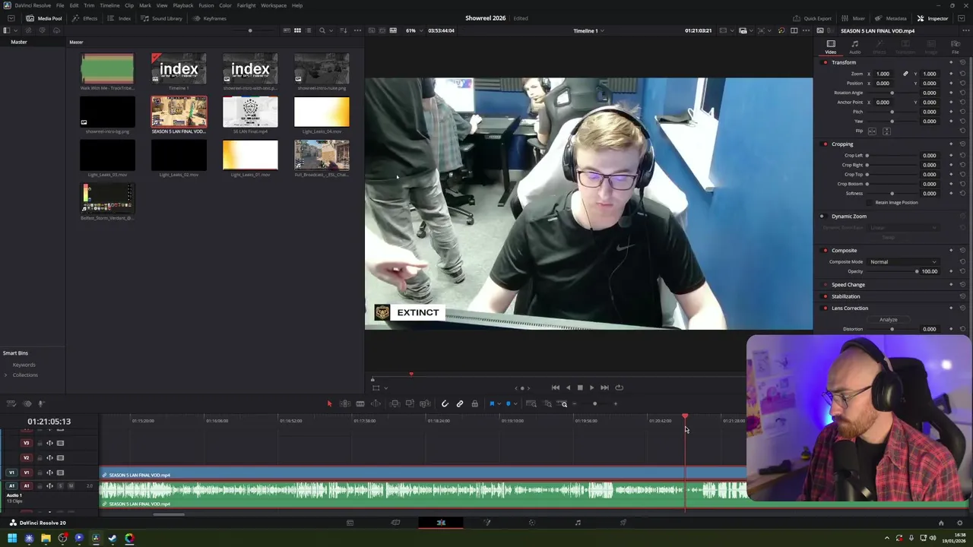The width and height of the screenshot is (973, 547).
Task: Activate the Trim Edit Mode tool
Action: click(344, 403)
